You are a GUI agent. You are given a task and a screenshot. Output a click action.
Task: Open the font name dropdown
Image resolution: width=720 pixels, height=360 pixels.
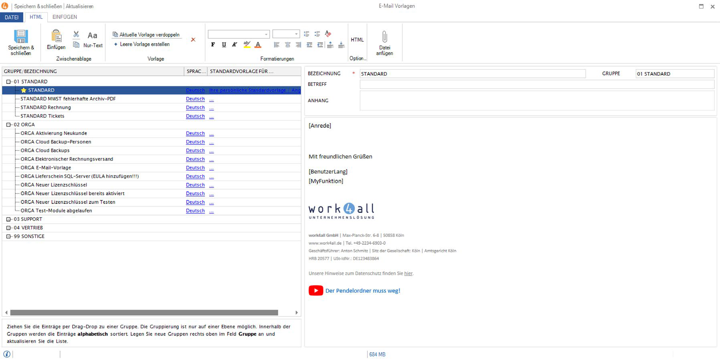[266, 34]
